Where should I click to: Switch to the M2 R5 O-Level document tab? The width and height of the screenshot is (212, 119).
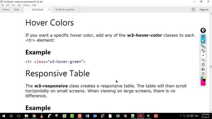[x=66, y=10]
